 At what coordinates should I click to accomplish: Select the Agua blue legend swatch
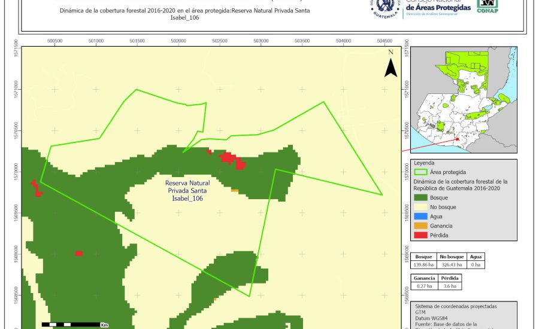click(422, 216)
